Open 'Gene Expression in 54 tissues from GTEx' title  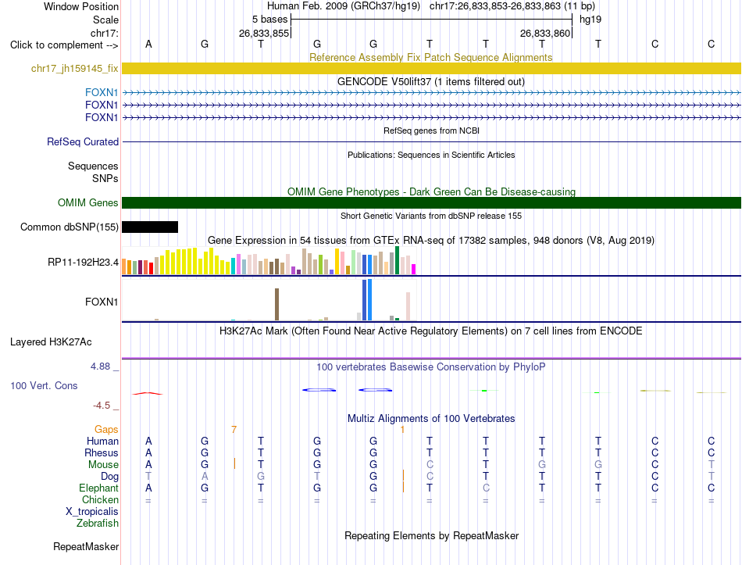430,240
